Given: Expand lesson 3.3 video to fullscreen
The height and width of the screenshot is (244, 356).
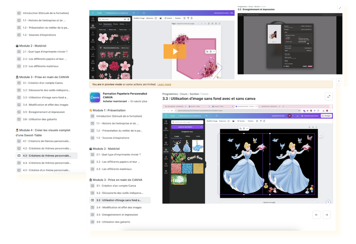Looking at the screenshot, I should pyautogui.click(x=329, y=96).
